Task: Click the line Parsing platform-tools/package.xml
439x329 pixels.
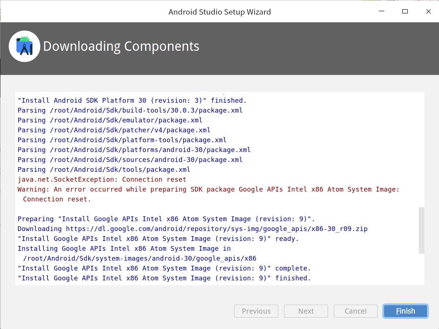Action: tap(122, 140)
